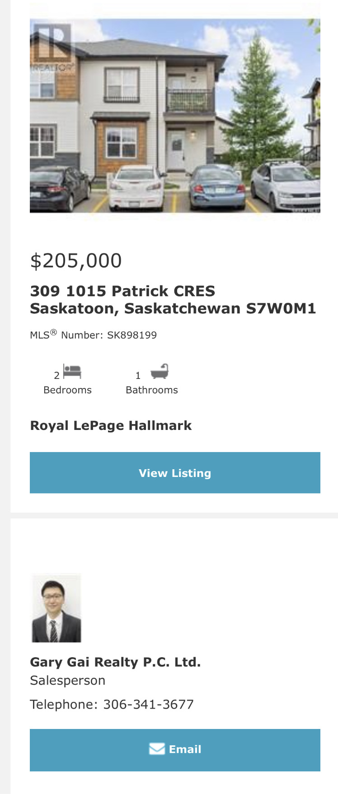
Task: Select MLS number SK898199
Action: coord(131,335)
